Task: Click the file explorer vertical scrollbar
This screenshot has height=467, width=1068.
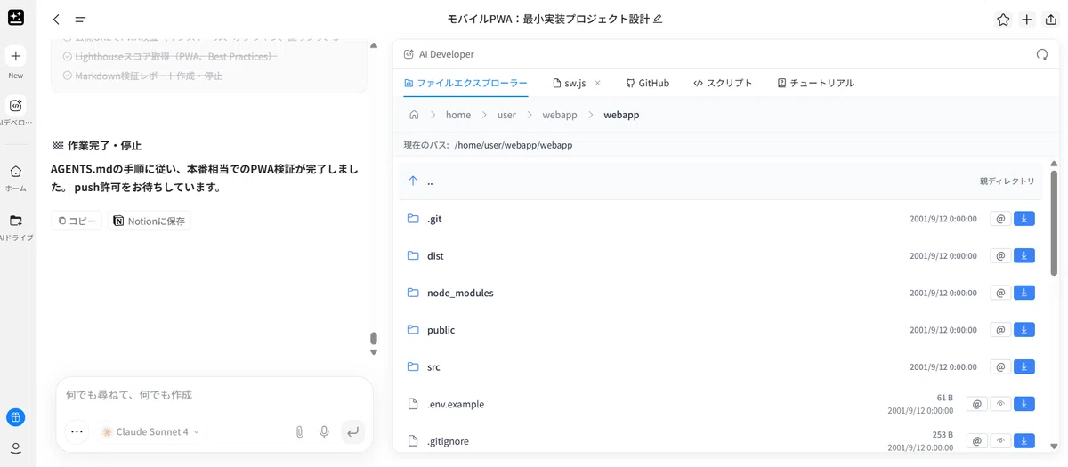Action: pos(1055,222)
